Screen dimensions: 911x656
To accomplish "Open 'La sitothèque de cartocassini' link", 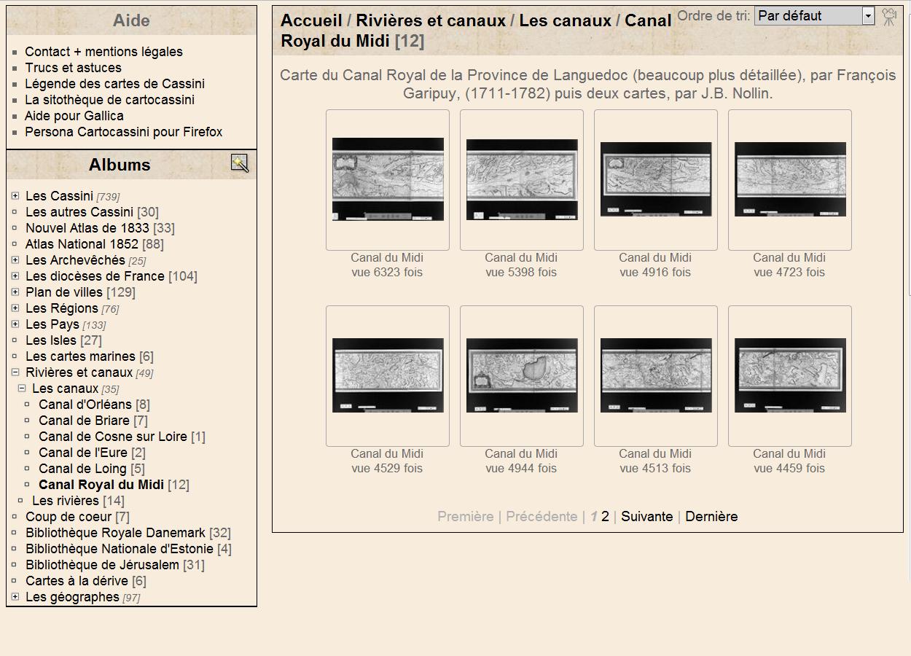I will click(109, 100).
